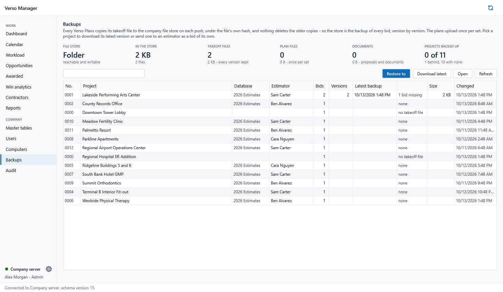The width and height of the screenshot is (503, 292).
Task: Select Parkline Apartments row
Action: 280,139
